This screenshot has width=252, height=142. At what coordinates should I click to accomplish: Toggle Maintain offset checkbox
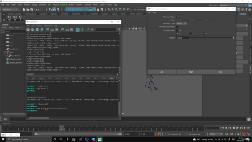point(177,17)
